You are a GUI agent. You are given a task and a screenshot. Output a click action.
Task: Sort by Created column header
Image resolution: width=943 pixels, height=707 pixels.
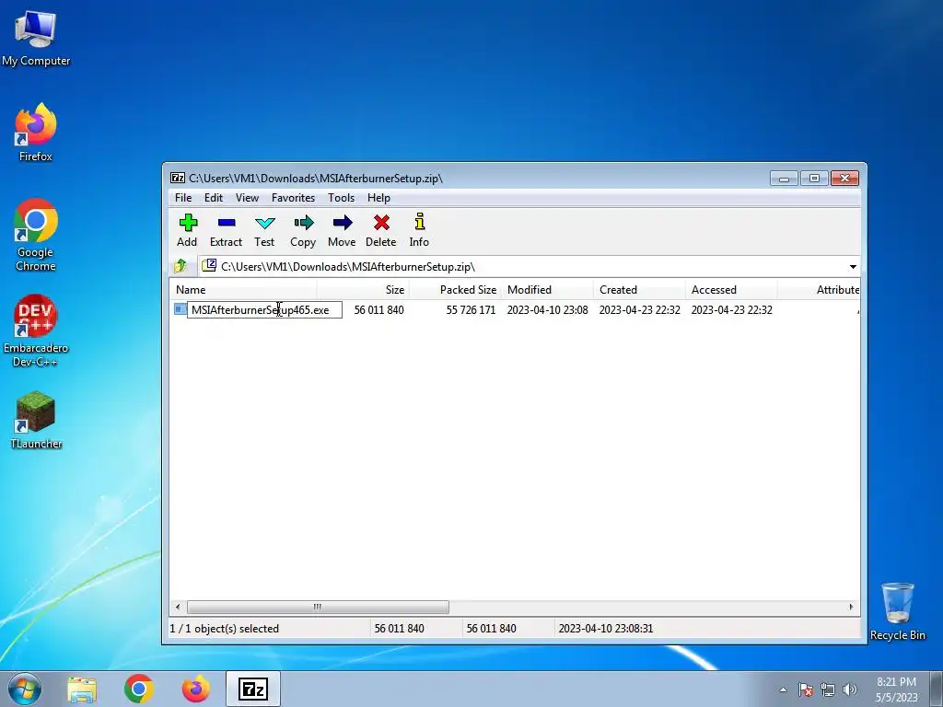point(639,290)
